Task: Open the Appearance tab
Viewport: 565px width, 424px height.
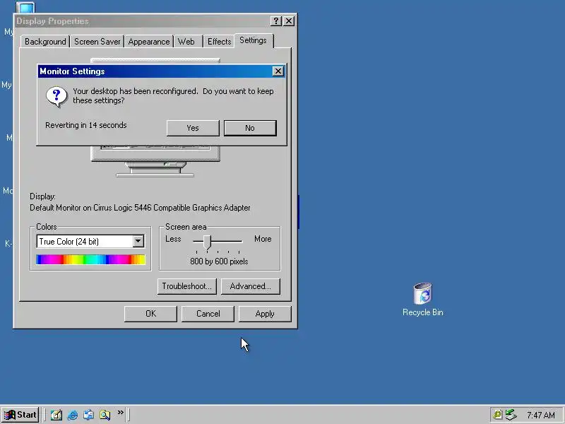Action: click(x=149, y=42)
